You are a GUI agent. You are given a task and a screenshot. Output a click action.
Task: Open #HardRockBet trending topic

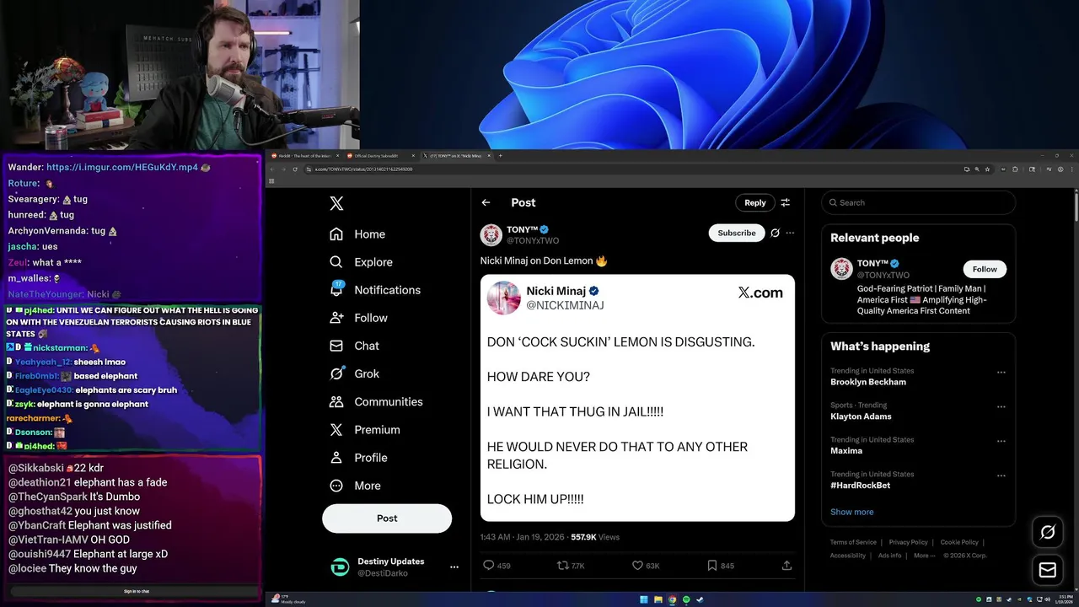(860, 486)
